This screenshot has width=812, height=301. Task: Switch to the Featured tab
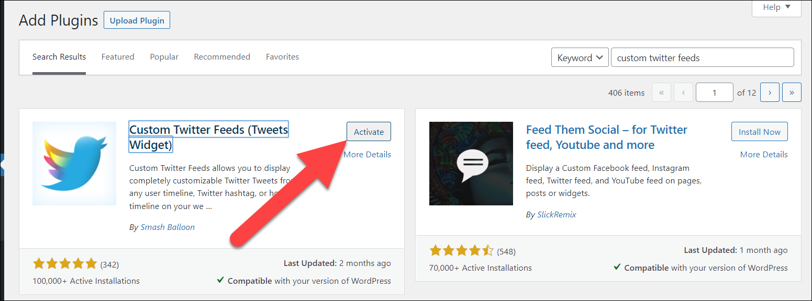tap(118, 56)
